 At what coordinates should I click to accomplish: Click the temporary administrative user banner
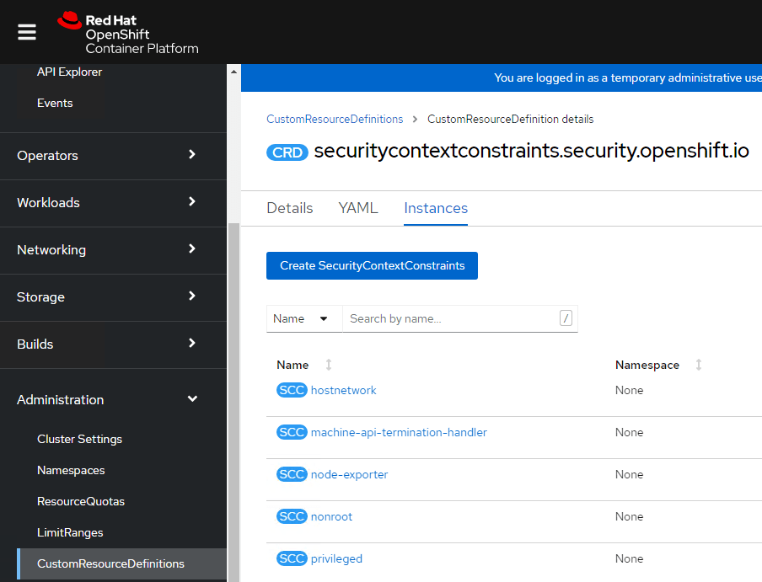[x=502, y=77]
